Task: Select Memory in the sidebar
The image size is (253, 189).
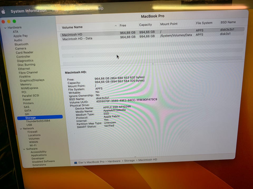Action: (x=26, y=84)
